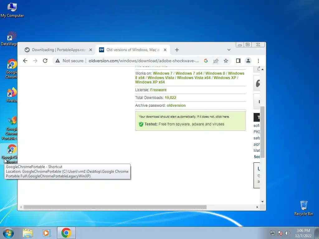Open Windows Explorer from the taskbar
This screenshot has height=239, width=319.
click(28, 233)
